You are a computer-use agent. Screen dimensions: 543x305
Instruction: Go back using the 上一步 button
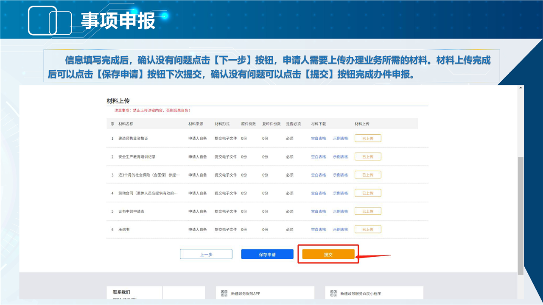tap(206, 254)
